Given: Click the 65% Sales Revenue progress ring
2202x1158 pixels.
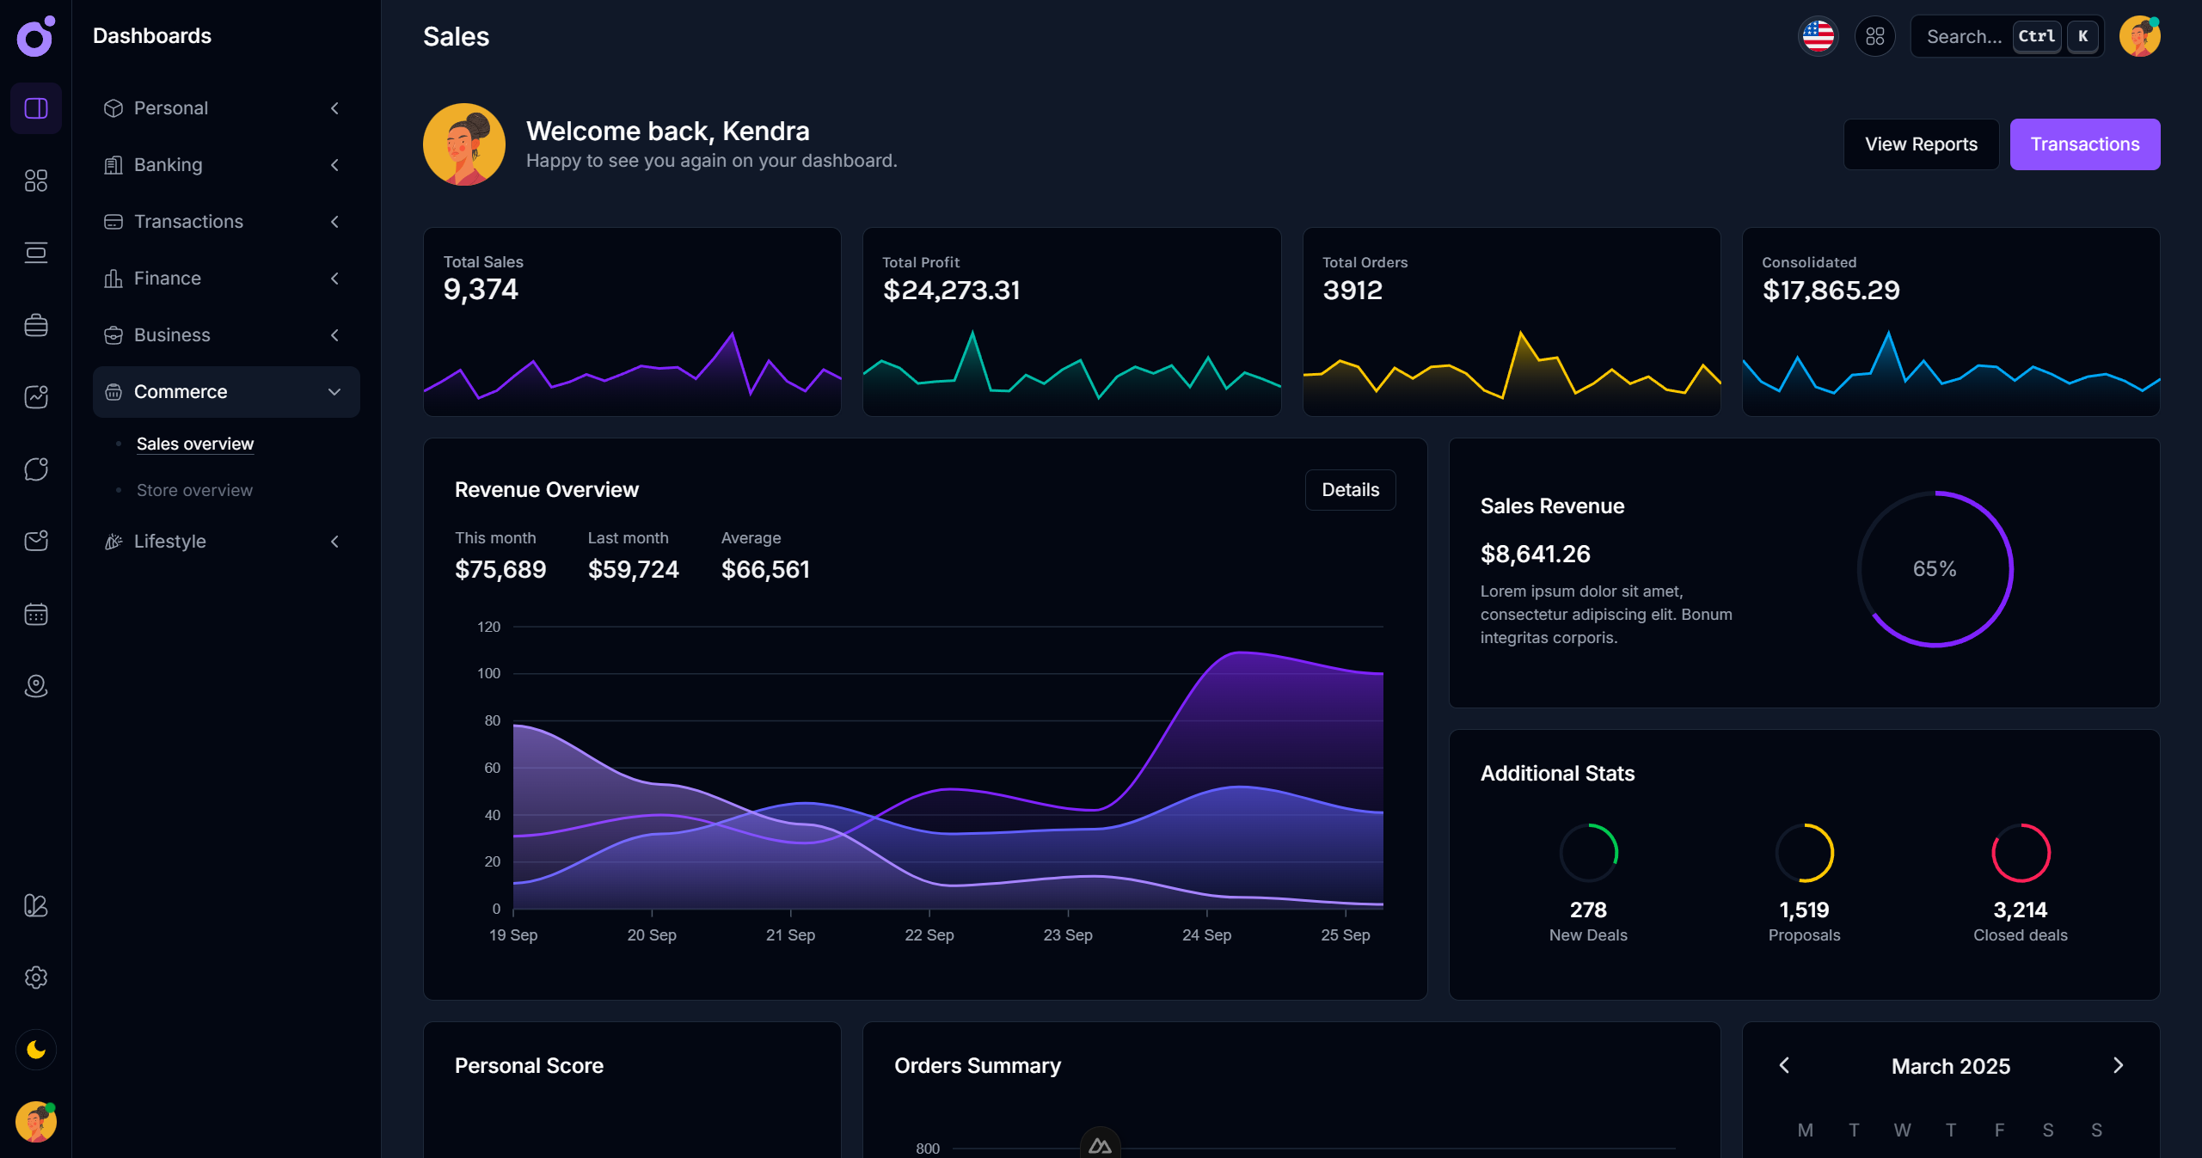Looking at the screenshot, I should 1935,569.
